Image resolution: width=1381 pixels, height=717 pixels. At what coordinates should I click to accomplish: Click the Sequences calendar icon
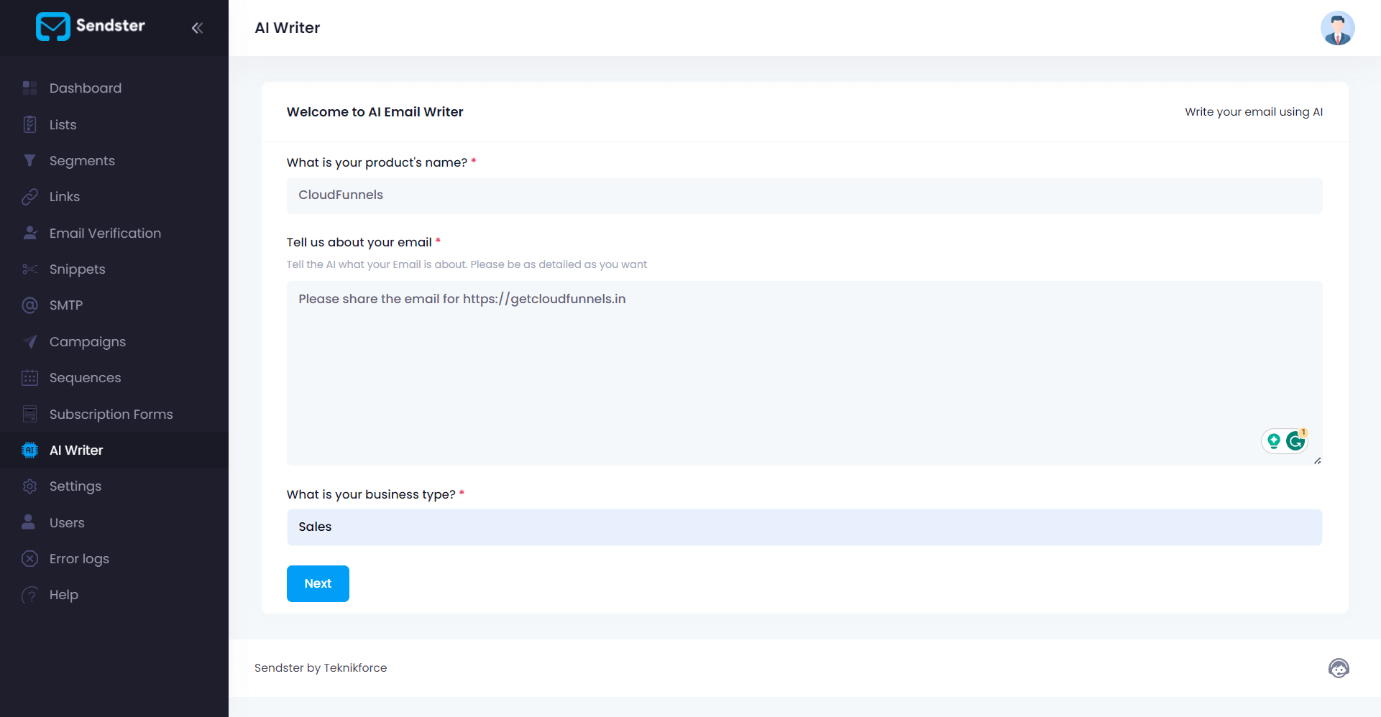pyautogui.click(x=29, y=378)
